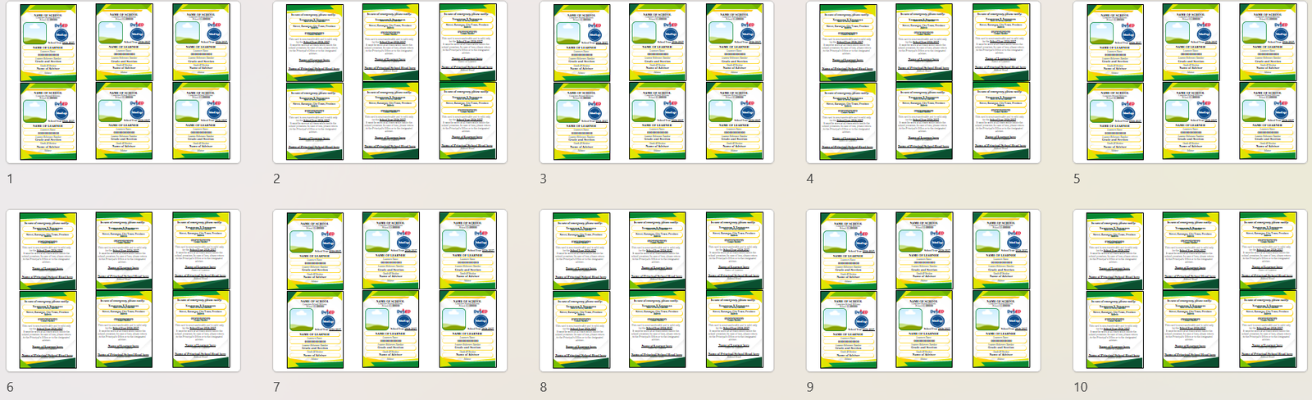Click the slide number 2 label
This screenshot has width=1312, height=400.
tap(277, 179)
